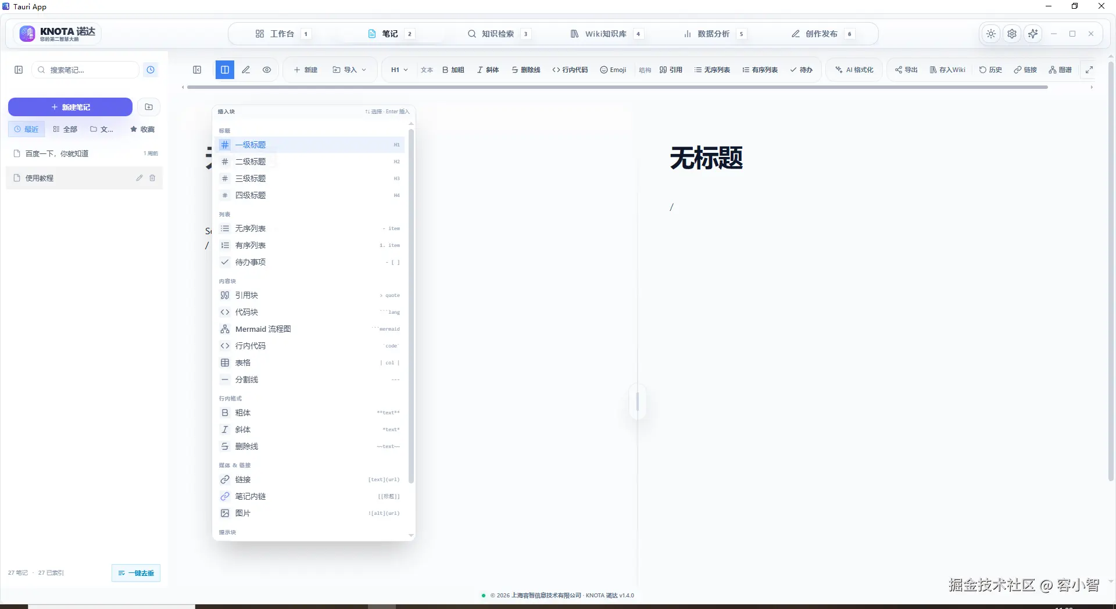Image resolution: width=1116 pixels, height=609 pixels.
Task: Apply 删除线 strikethrough formatting
Action: [526, 70]
